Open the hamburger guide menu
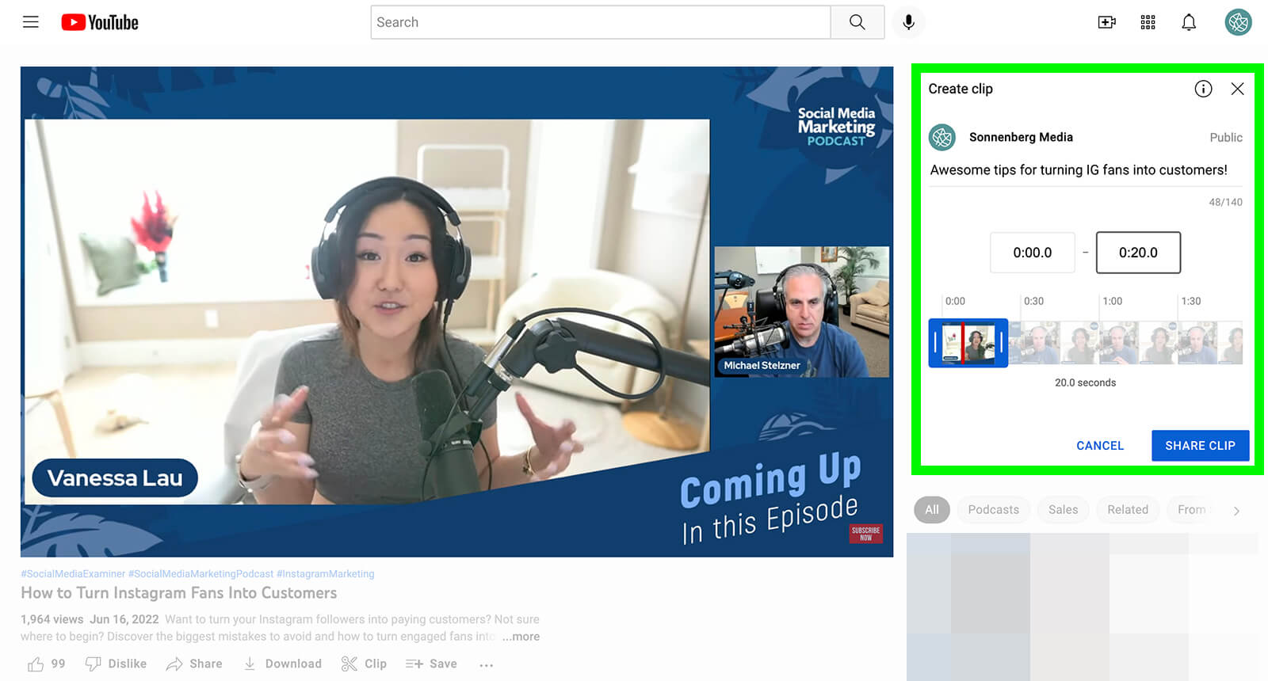 pos(31,22)
